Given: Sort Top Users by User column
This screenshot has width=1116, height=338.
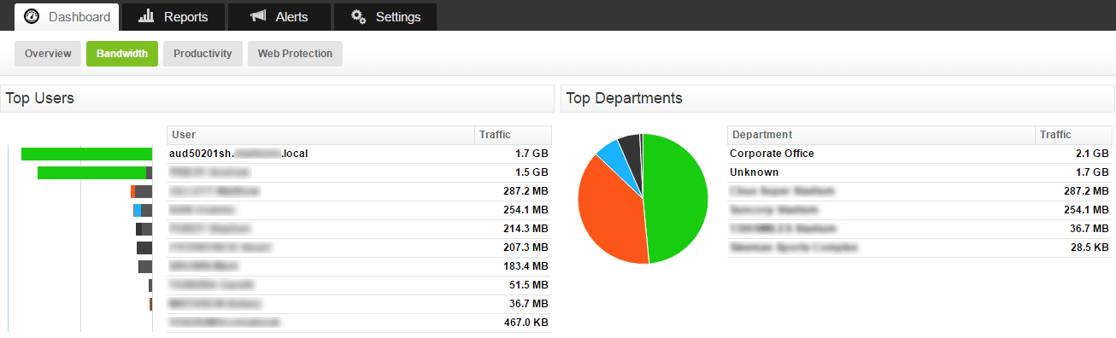Looking at the screenshot, I should 320,135.
